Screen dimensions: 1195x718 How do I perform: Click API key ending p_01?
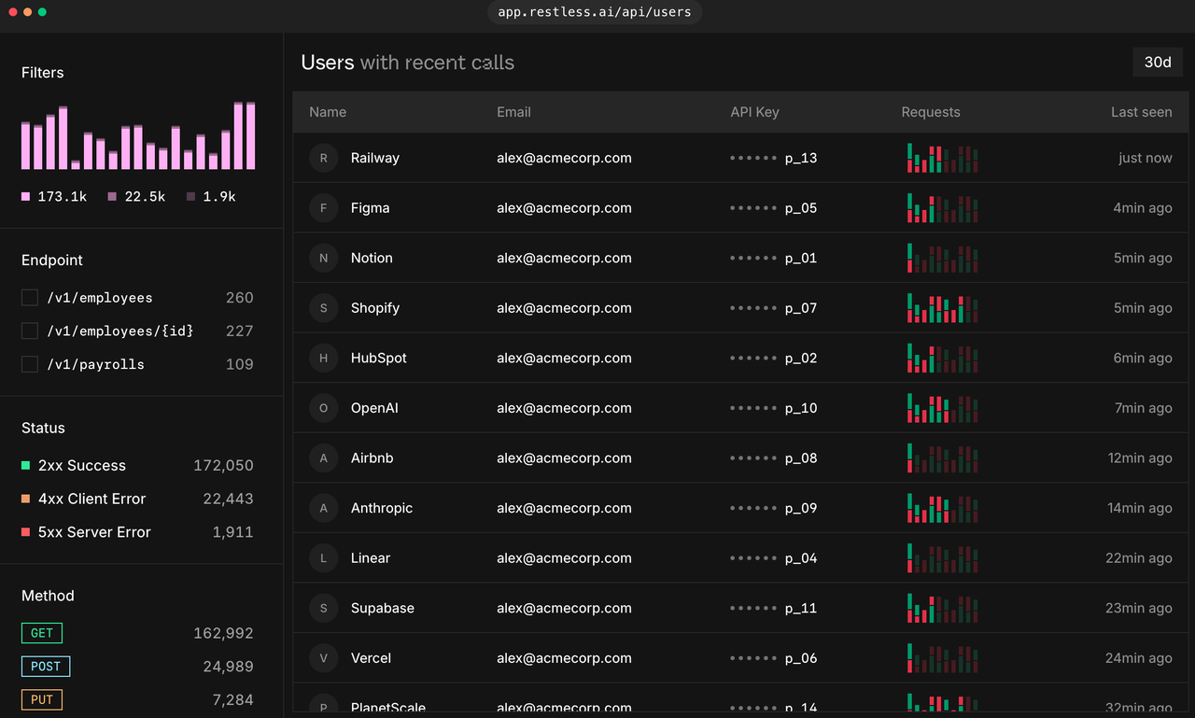point(774,258)
